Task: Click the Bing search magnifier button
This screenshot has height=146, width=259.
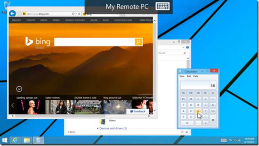Action: [139, 42]
